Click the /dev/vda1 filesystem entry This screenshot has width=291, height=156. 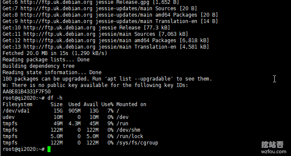[16, 111]
